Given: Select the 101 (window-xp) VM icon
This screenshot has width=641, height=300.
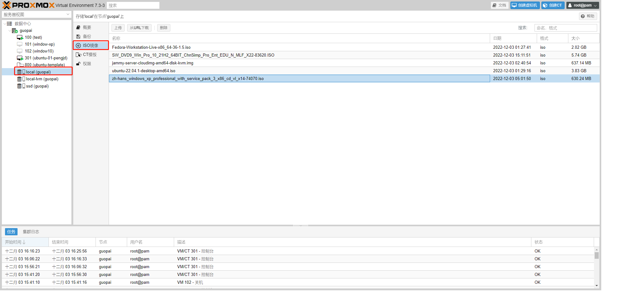Looking at the screenshot, I should (x=20, y=44).
